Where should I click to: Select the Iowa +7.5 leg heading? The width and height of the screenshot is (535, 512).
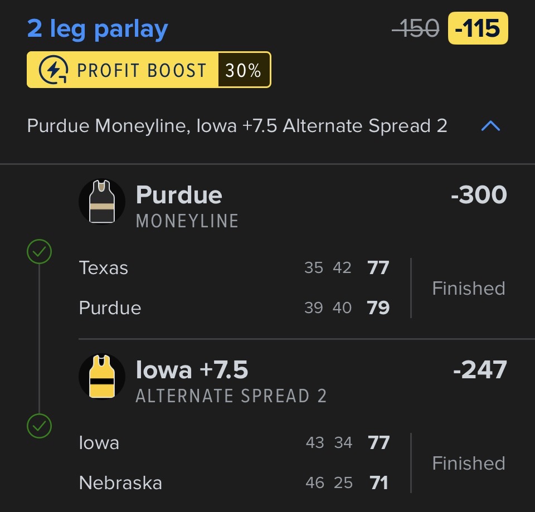(192, 370)
